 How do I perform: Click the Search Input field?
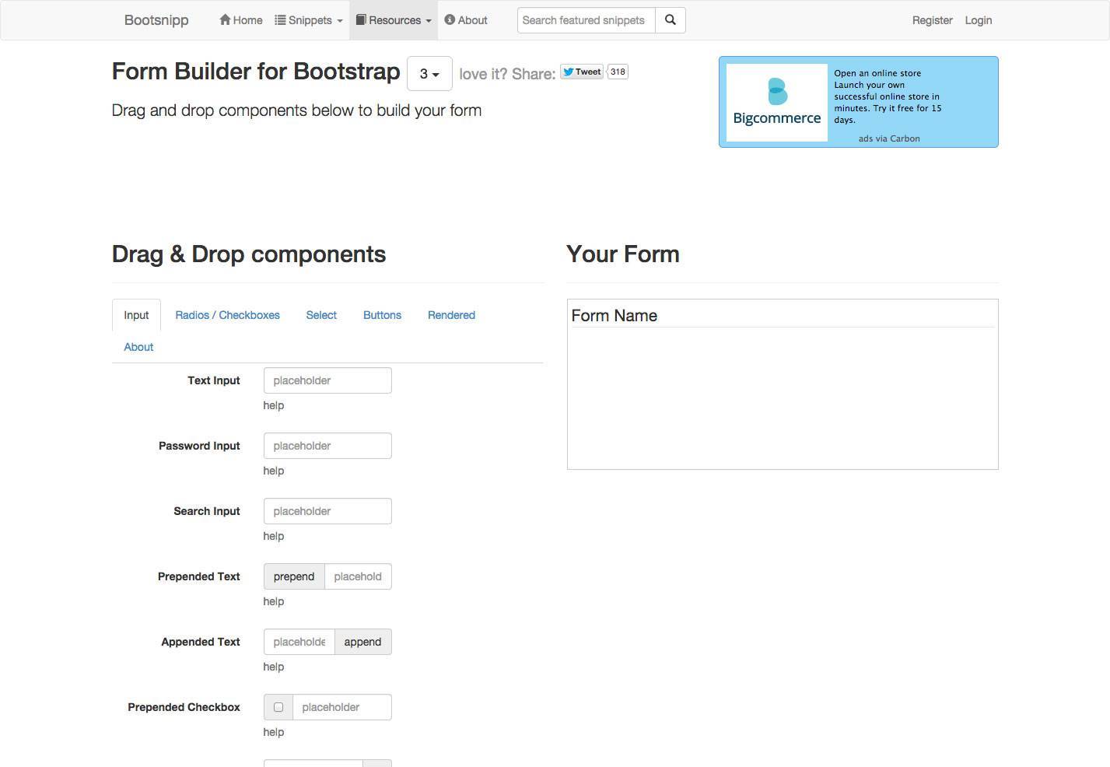[x=327, y=511]
